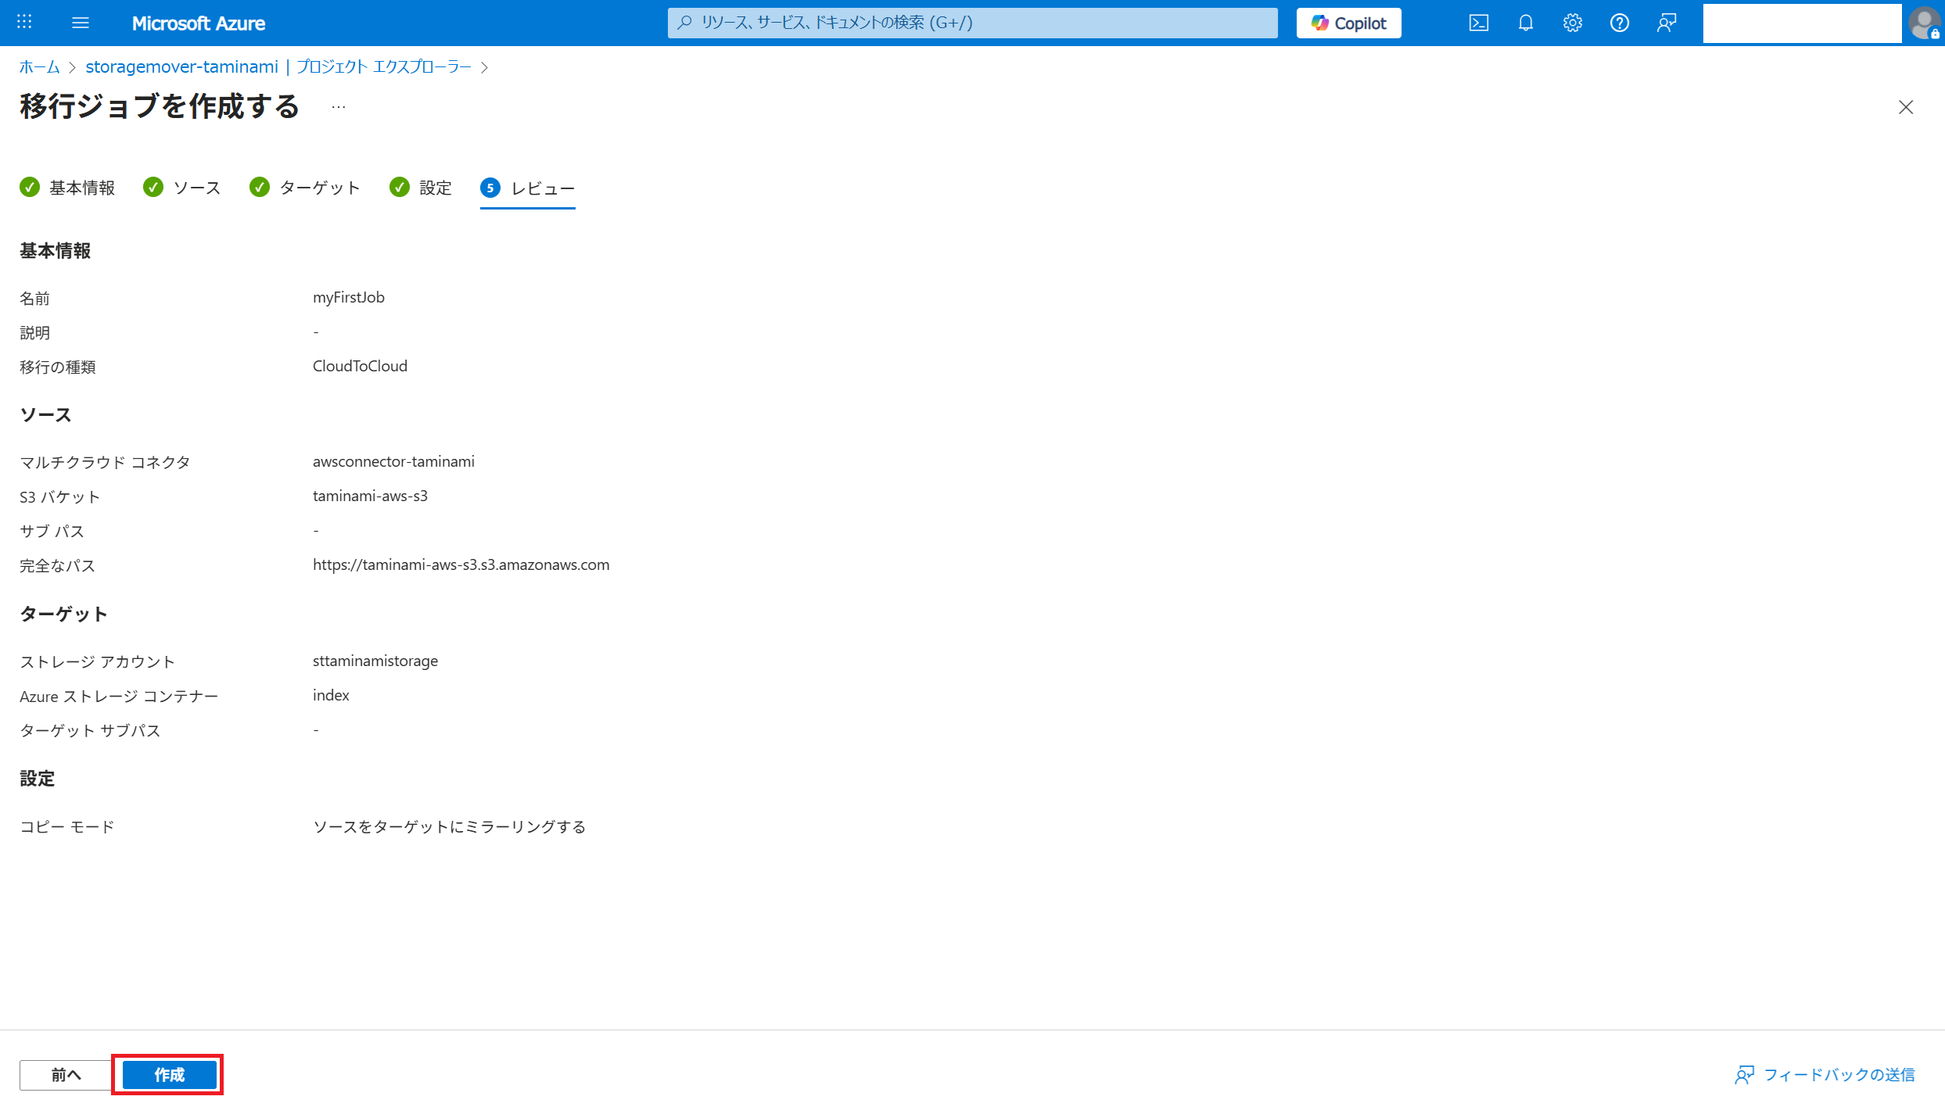
Task: Click the myFirstJob name value
Action: (349, 297)
